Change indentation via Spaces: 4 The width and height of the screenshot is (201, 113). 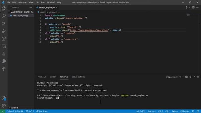point(151,111)
